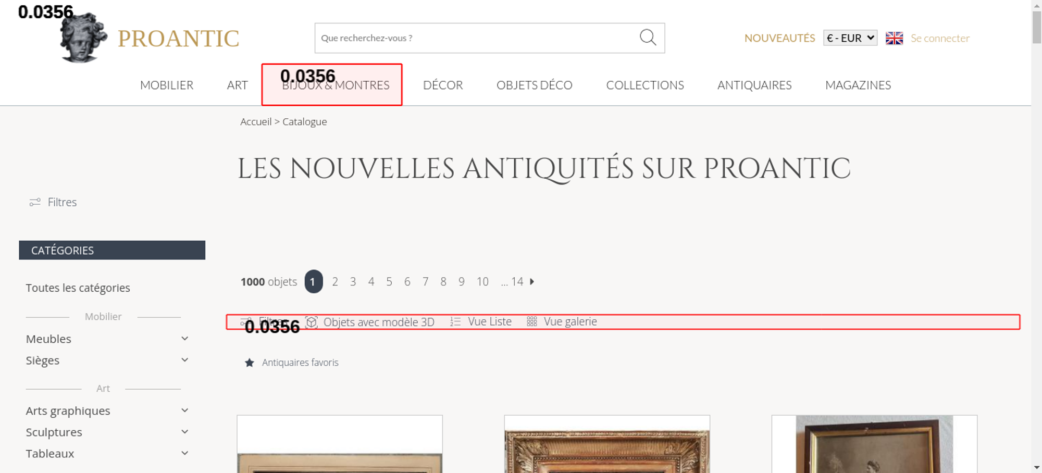Click the Proantic cherub head logo
Image resolution: width=1042 pixels, height=473 pixels.
(x=83, y=39)
